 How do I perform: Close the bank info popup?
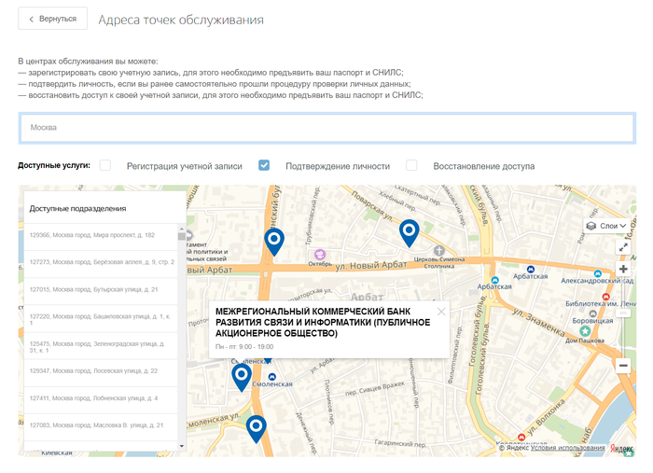[441, 312]
